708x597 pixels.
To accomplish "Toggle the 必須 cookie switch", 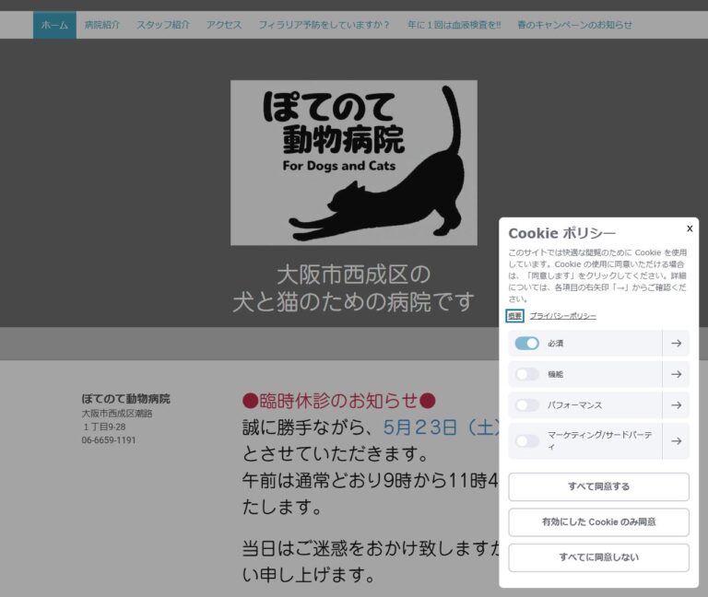I will click(527, 344).
